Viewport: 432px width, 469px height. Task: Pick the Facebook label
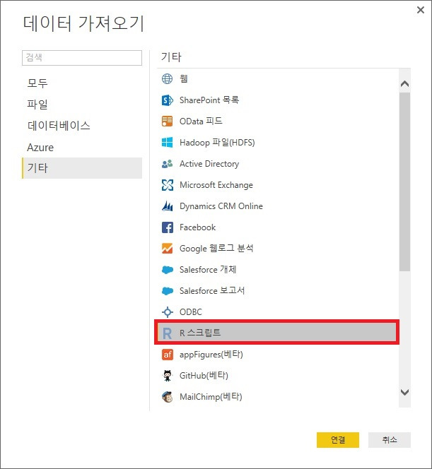[x=197, y=227]
